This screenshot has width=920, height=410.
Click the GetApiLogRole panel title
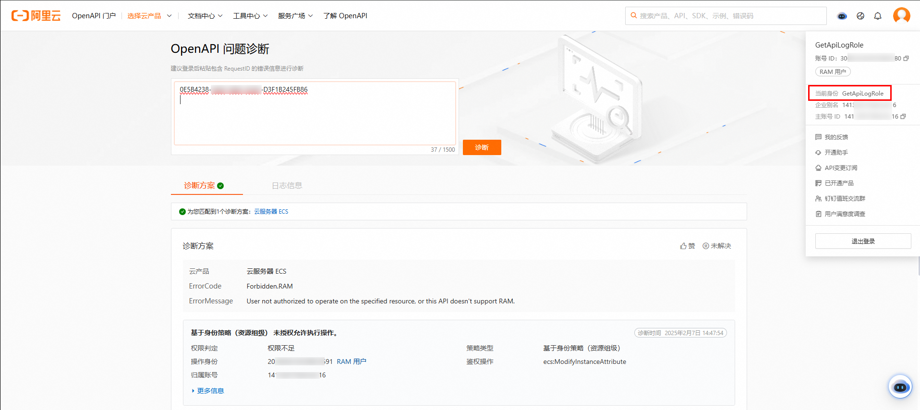(x=839, y=45)
